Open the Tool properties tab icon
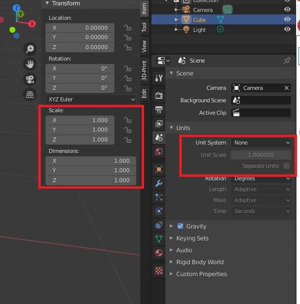Image resolution: width=300 pixels, height=304 pixels. pos(159,78)
